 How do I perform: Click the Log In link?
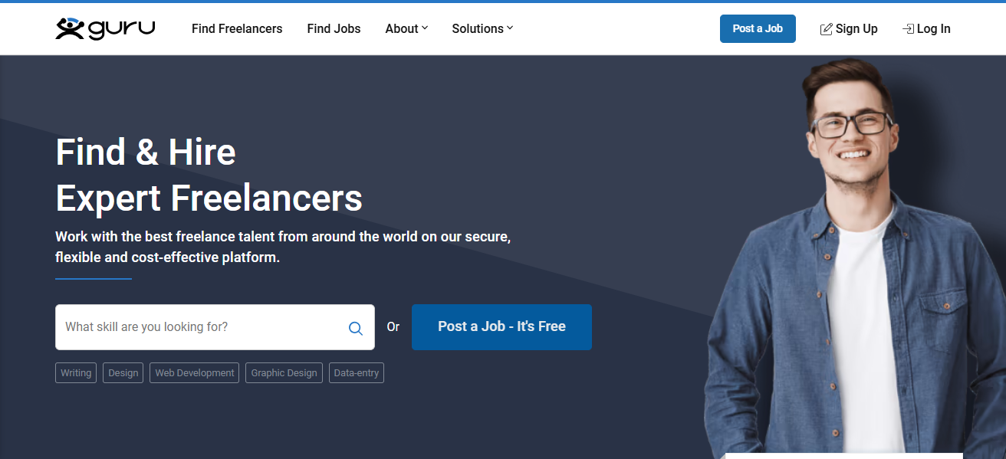point(926,29)
